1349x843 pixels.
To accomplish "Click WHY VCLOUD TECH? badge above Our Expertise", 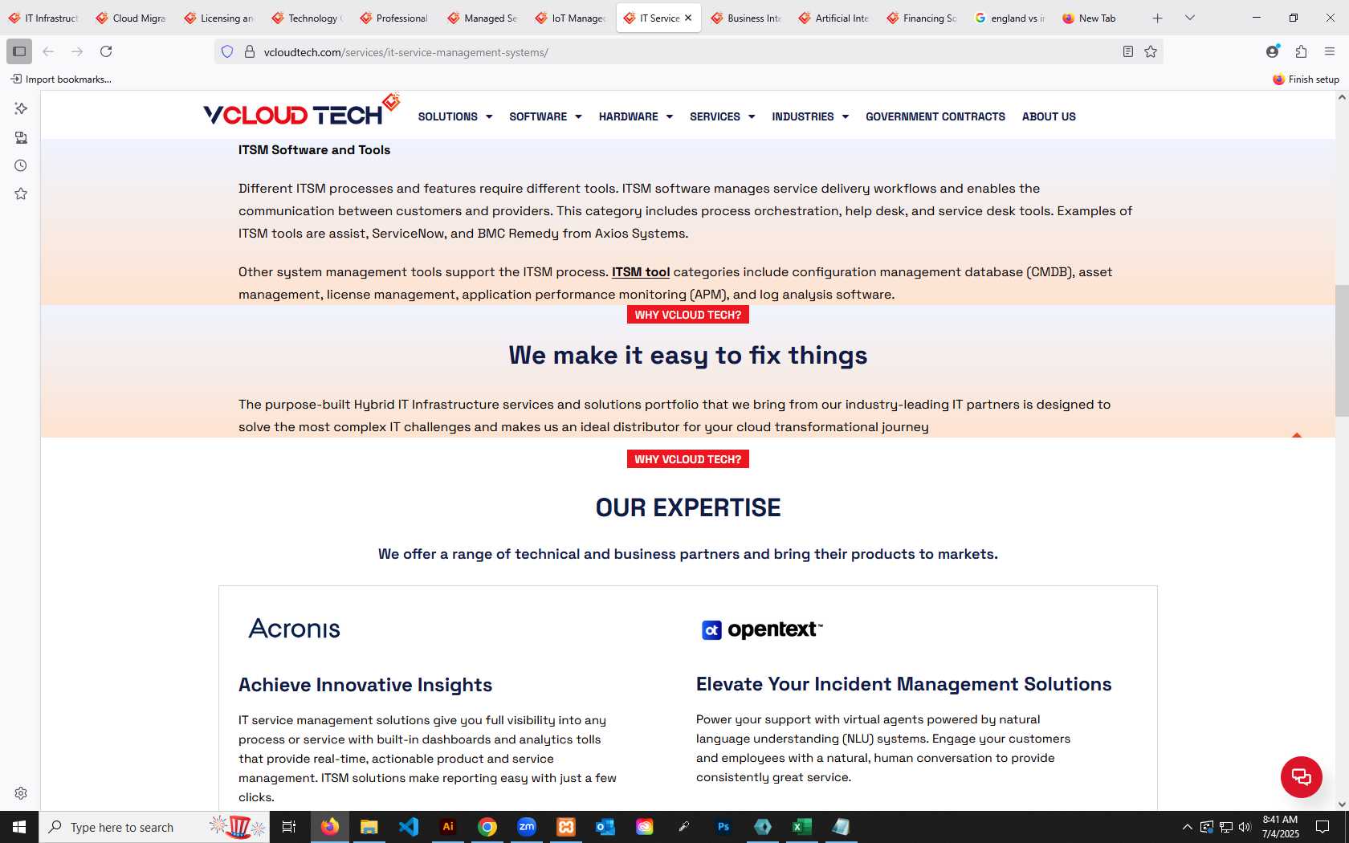I will pos(688,459).
